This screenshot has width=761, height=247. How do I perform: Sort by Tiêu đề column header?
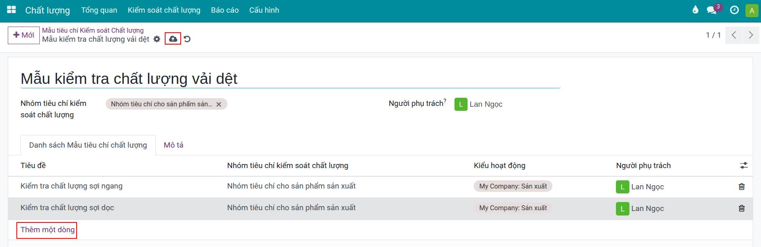pyautogui.click(x=33, y=166)
